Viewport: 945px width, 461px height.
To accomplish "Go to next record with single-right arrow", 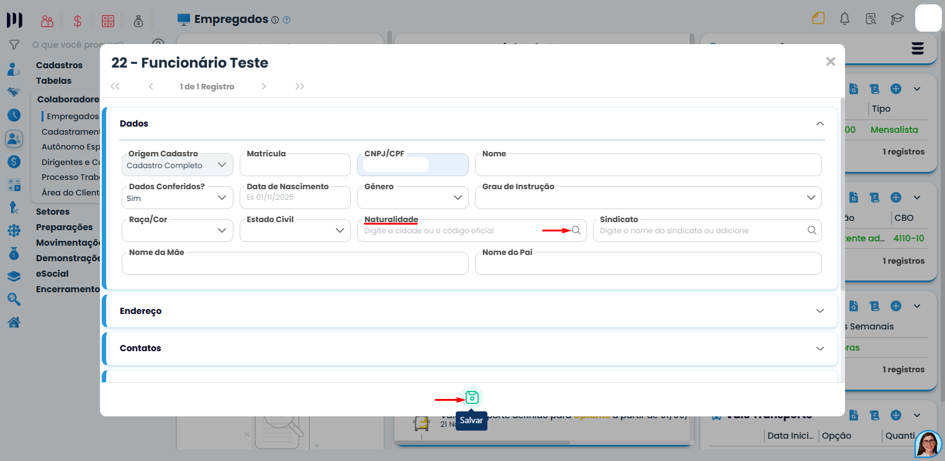I will tap(264, 86).
